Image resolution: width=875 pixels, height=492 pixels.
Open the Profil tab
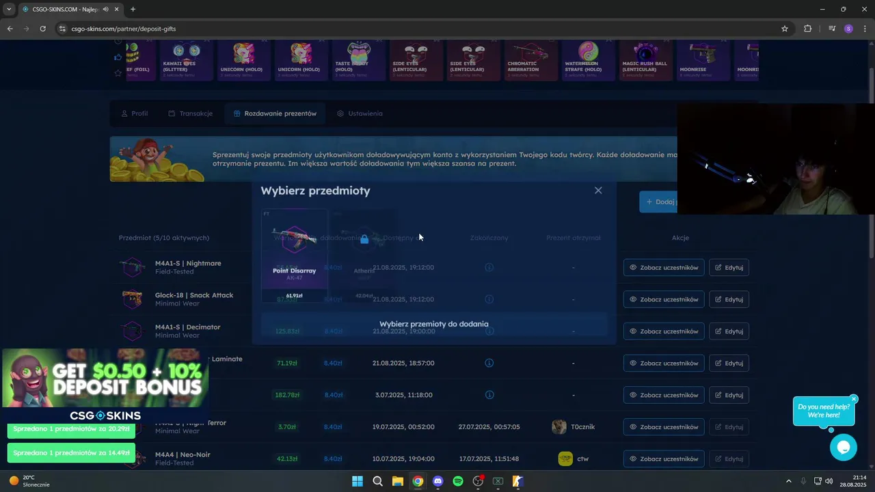click(135, 113)
